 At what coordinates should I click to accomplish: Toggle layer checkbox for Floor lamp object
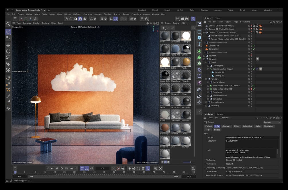click(249, 92)
